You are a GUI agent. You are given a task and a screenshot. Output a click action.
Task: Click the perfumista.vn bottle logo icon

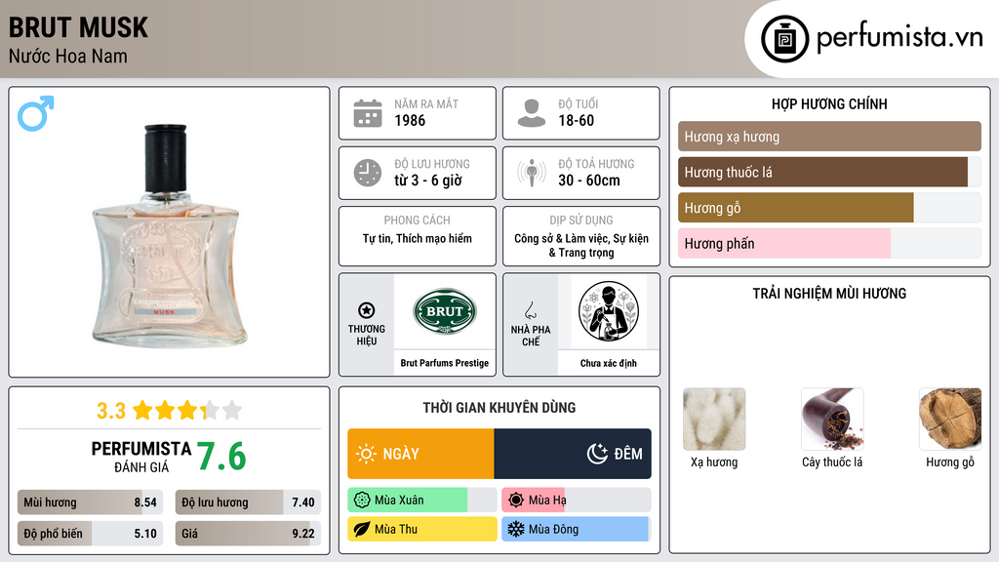784,39
